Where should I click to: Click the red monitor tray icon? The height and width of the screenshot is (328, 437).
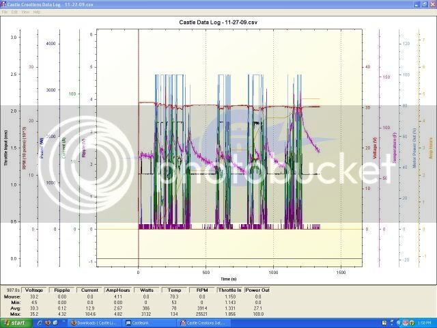point(406,323)
